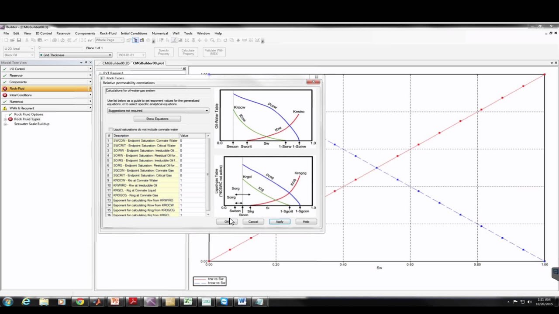Click Help in the correlations dialog
Viewport: 559px width, 314px height.
click(306, 222)
